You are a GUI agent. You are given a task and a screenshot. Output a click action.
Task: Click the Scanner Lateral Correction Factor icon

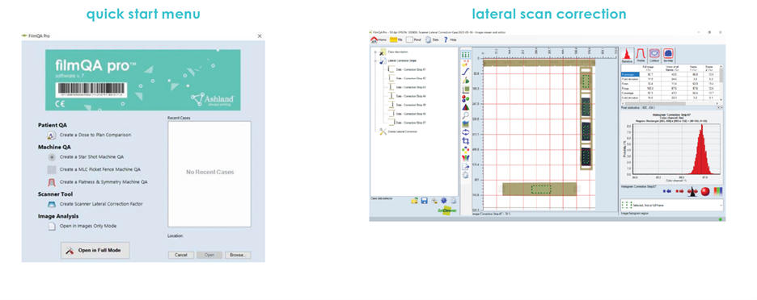[x=52, y=204]
